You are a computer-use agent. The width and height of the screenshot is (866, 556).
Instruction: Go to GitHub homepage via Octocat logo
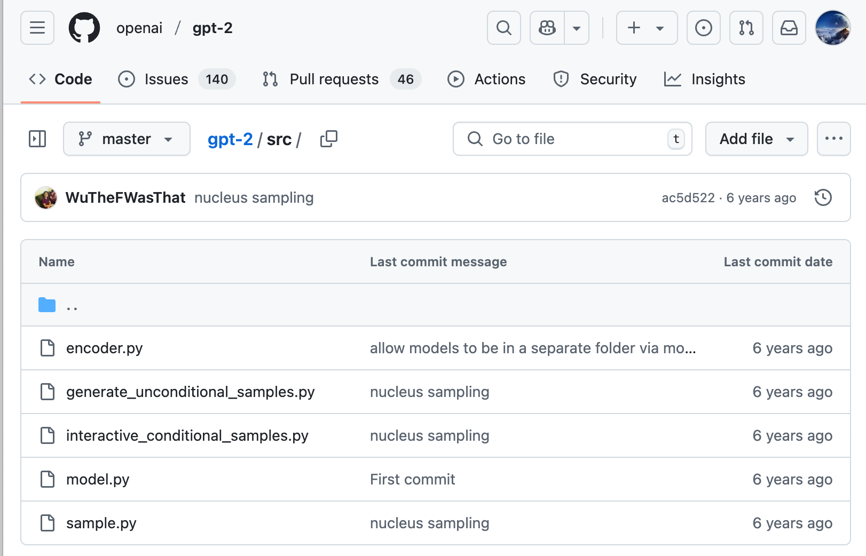click(84, 28)
